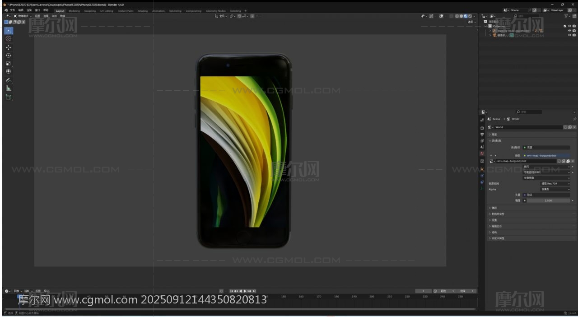The image size is (578, 317).
Task: Toggle viewport X-ray mode
Action: 451,16
